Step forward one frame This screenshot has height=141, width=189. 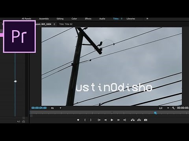tap(118, 120)
